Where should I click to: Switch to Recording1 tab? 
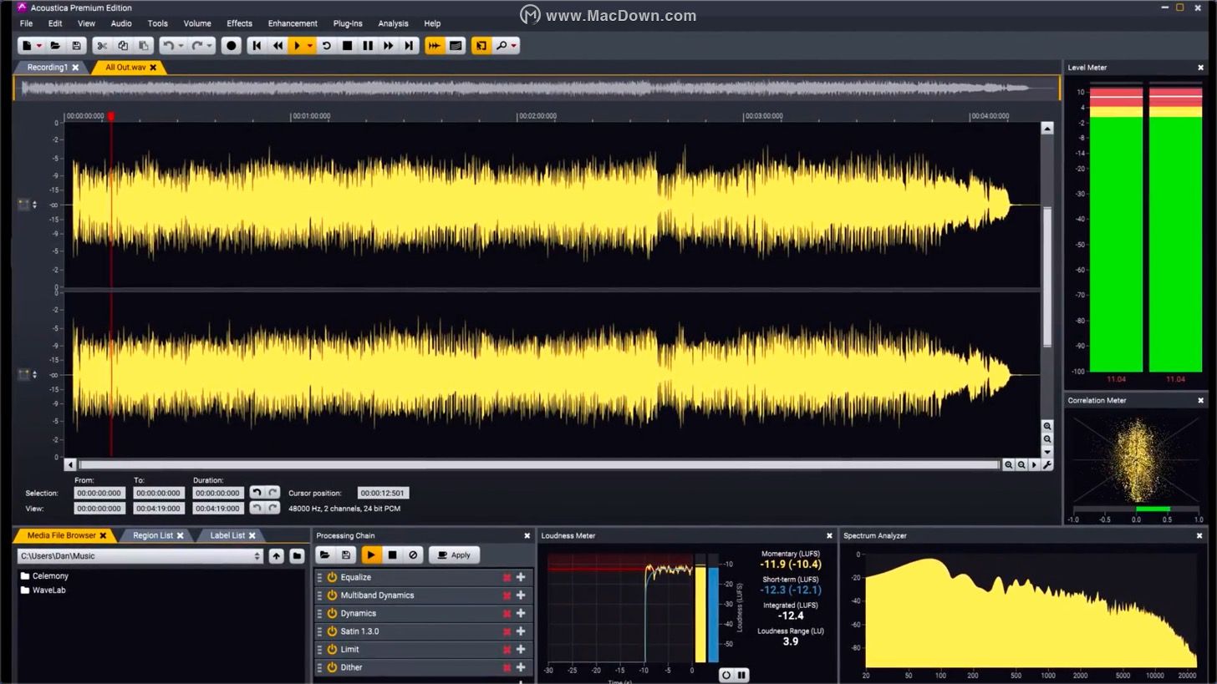click(x=47, y=68)
